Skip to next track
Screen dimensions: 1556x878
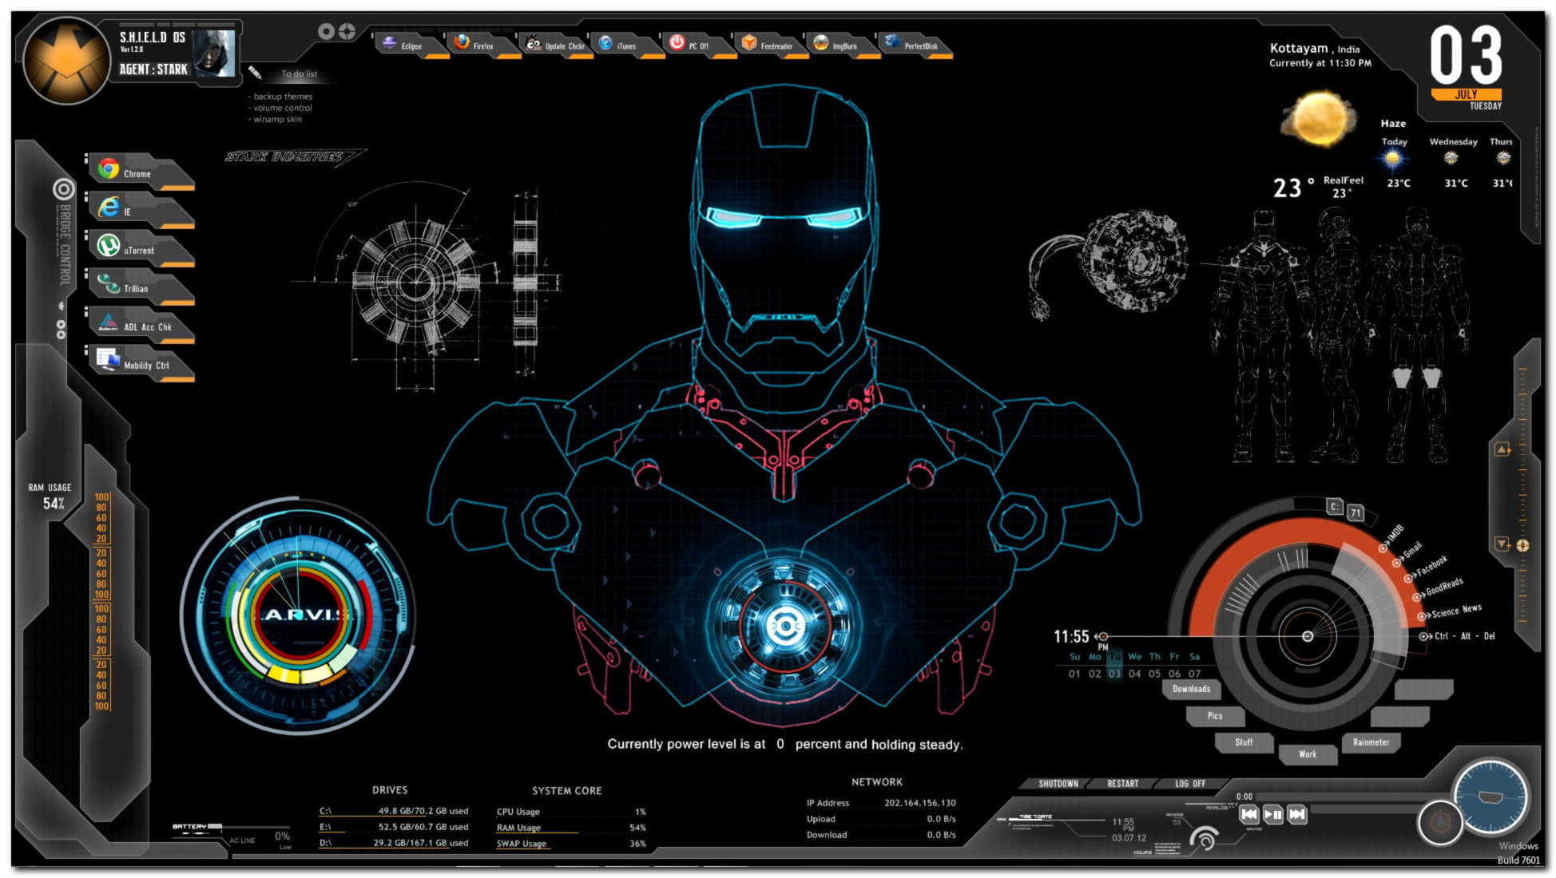(x=1297, y=814)
